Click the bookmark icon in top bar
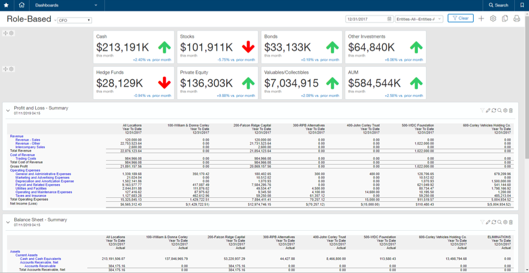This screenshot has height=273, width=529. (522, 5)
